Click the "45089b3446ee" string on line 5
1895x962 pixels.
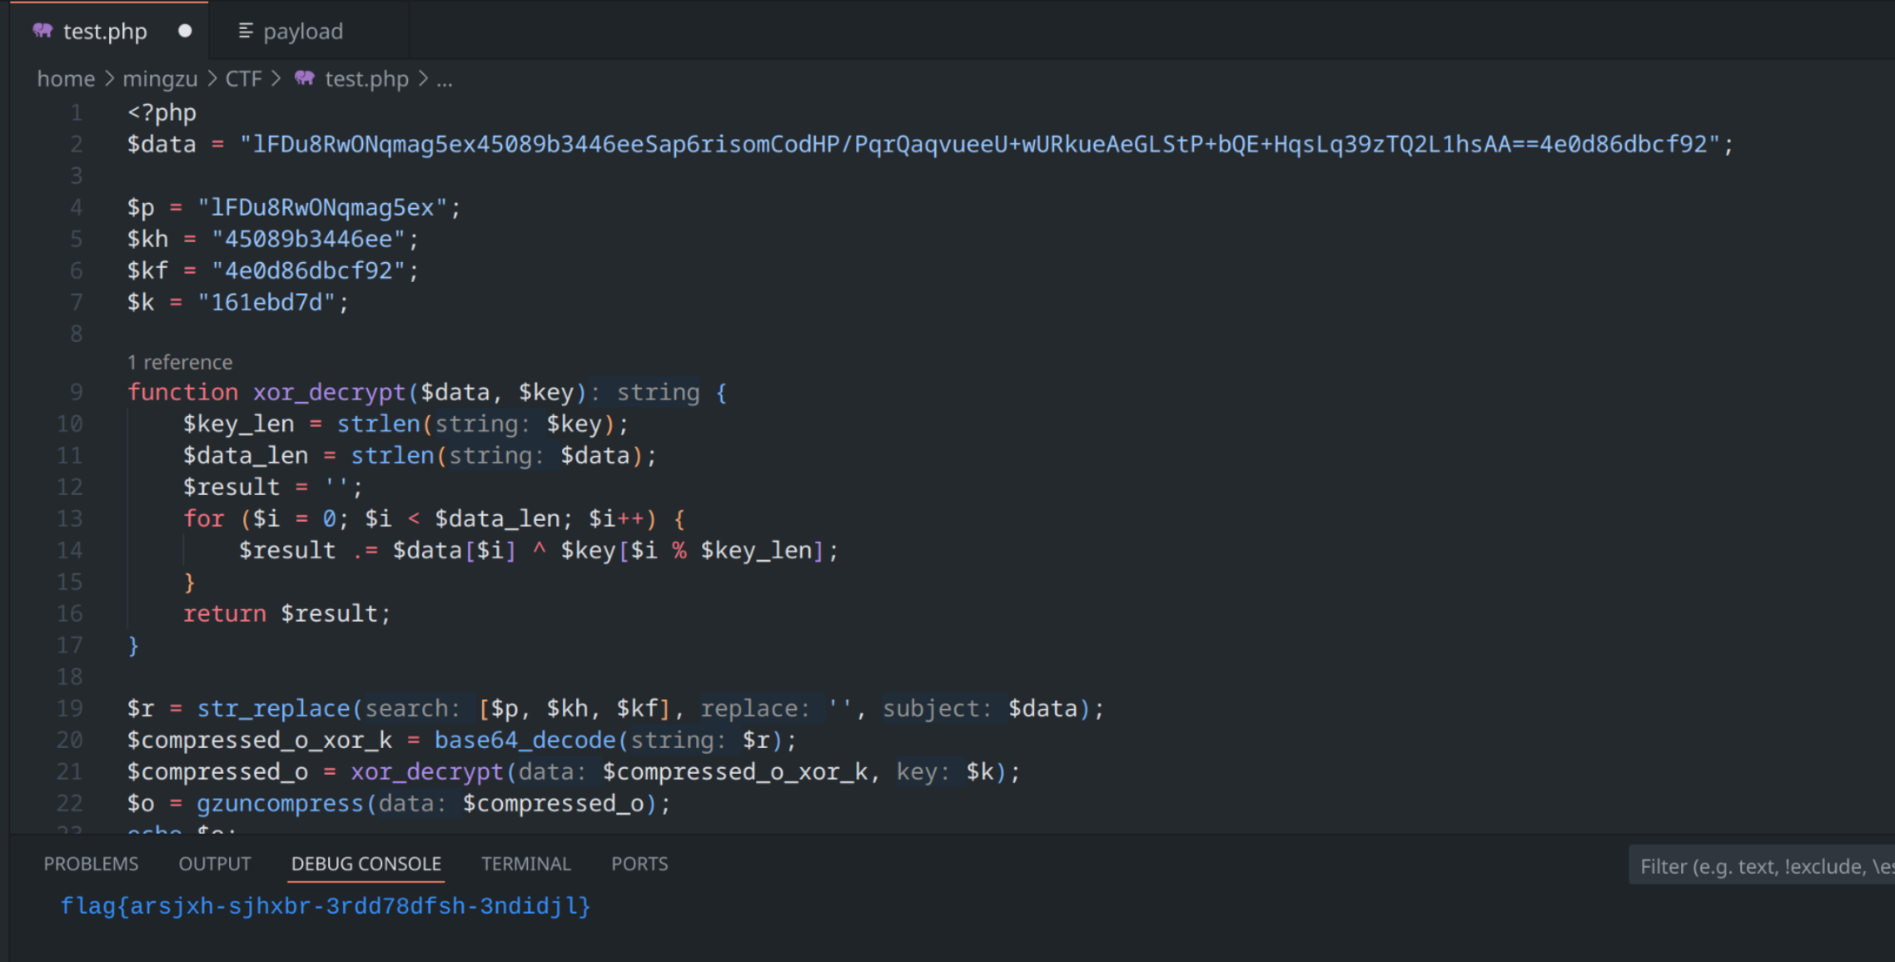[x=308, y=240]
